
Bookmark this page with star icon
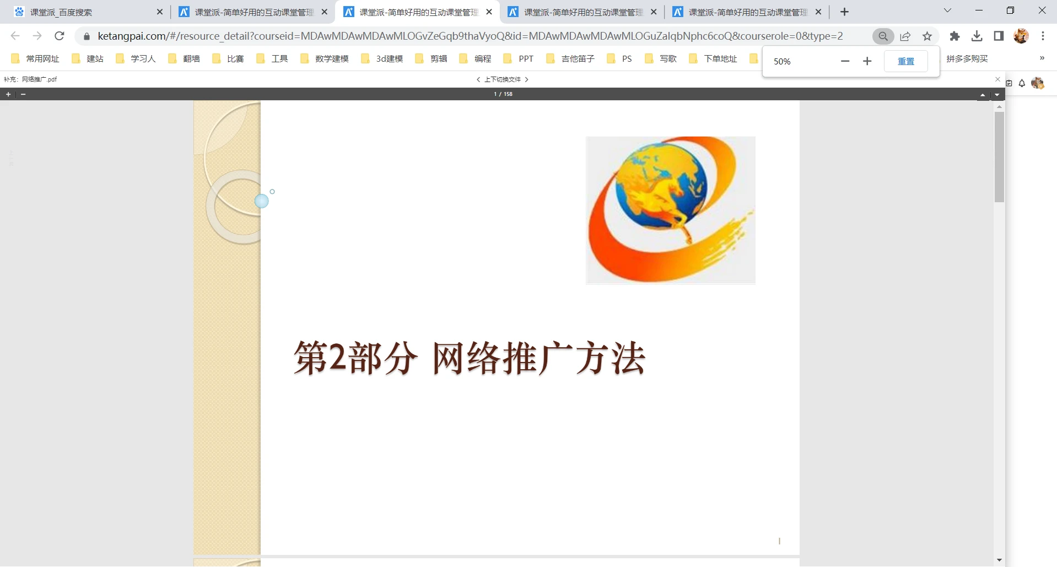pyautogui.click(x=927, y=36)
